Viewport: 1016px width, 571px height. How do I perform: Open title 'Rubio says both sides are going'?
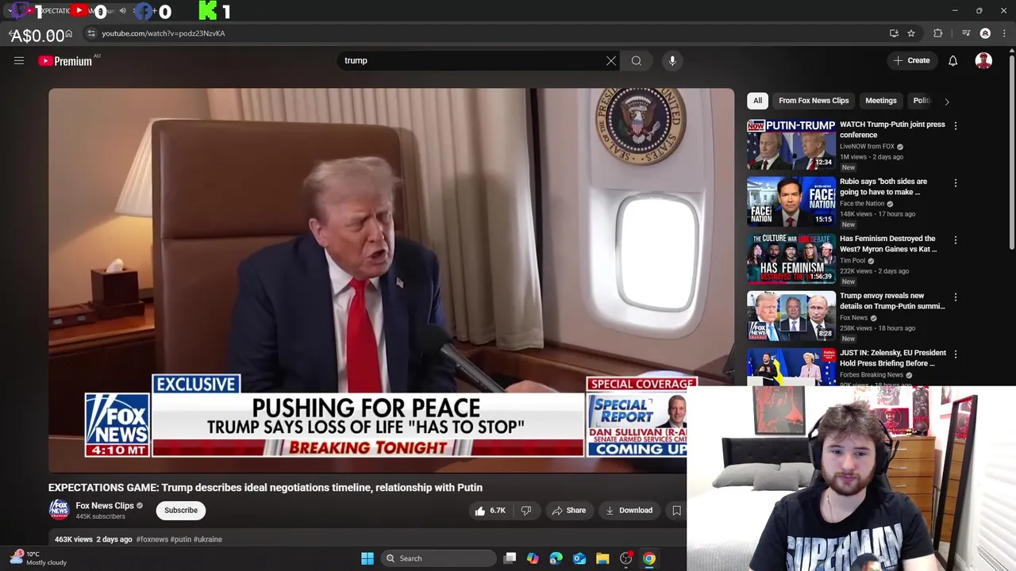click(883, 186)
